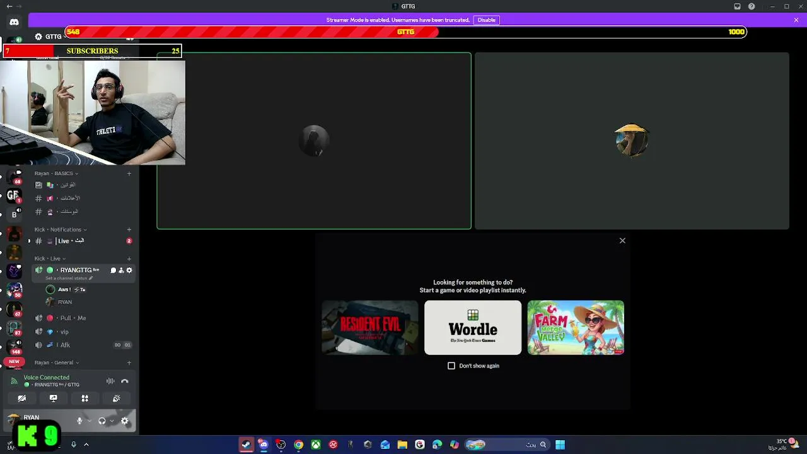Open Discord help icon in title bar
This screenshot has height=454, width=807.
752,6
